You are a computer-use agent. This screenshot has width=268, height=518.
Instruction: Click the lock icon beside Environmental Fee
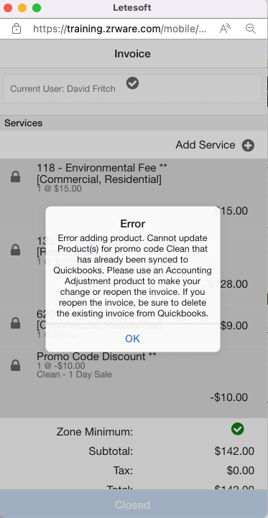point(16,177)
